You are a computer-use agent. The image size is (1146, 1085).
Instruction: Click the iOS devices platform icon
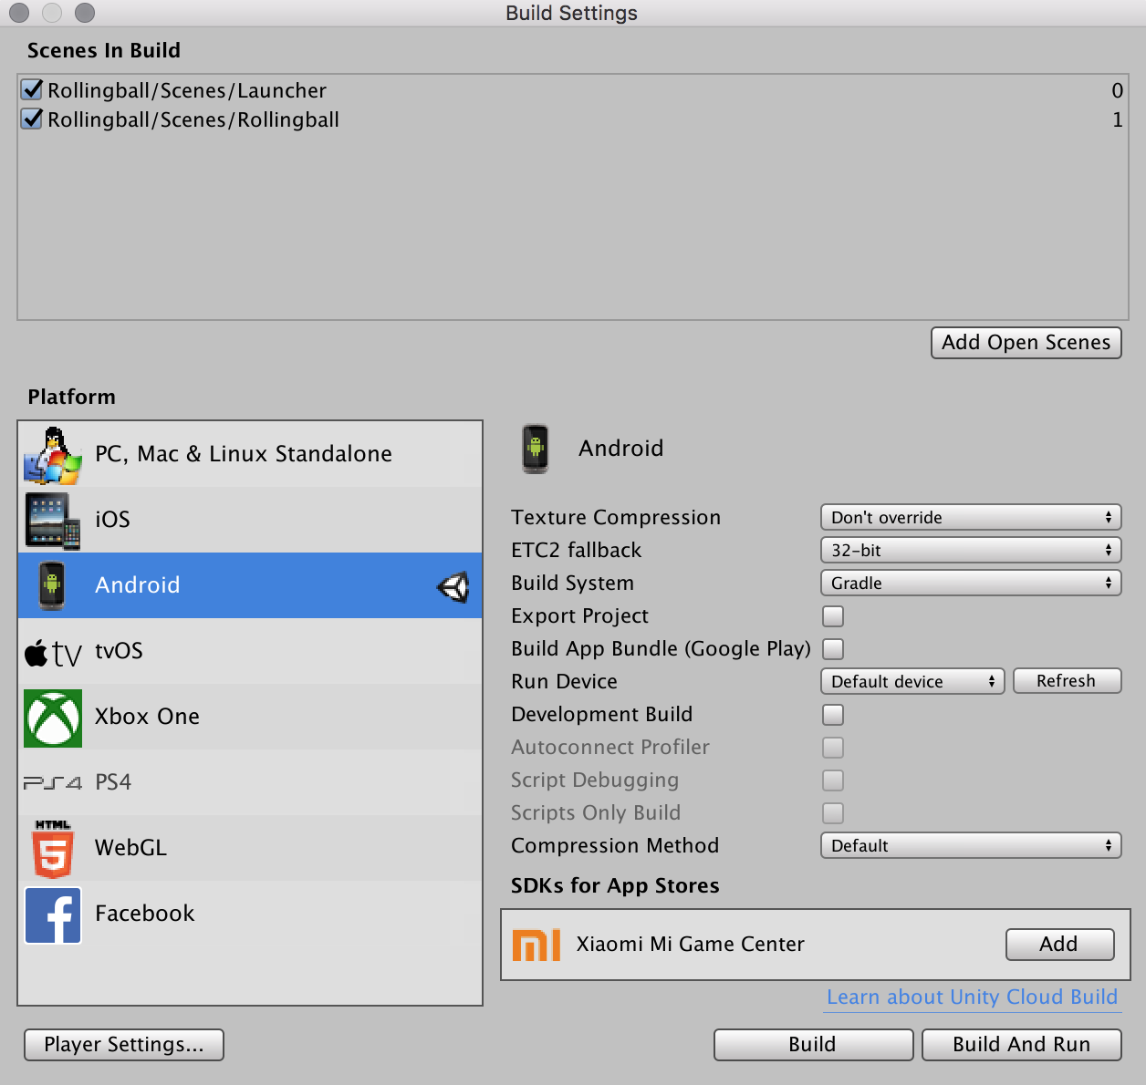pyautogui.click(x=53, y=521)
